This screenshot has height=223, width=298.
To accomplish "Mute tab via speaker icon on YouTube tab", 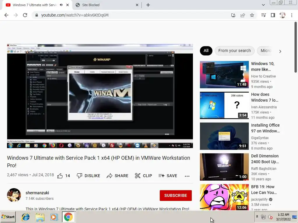I will 61,5.
